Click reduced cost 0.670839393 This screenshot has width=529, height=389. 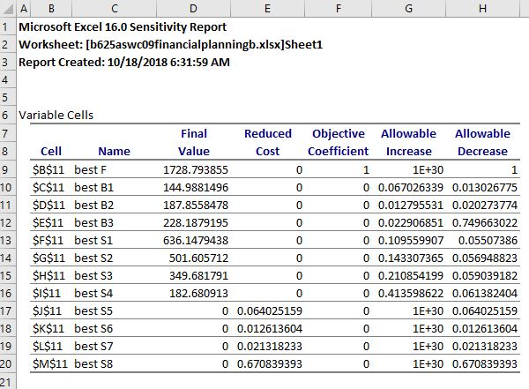[270, 364]
